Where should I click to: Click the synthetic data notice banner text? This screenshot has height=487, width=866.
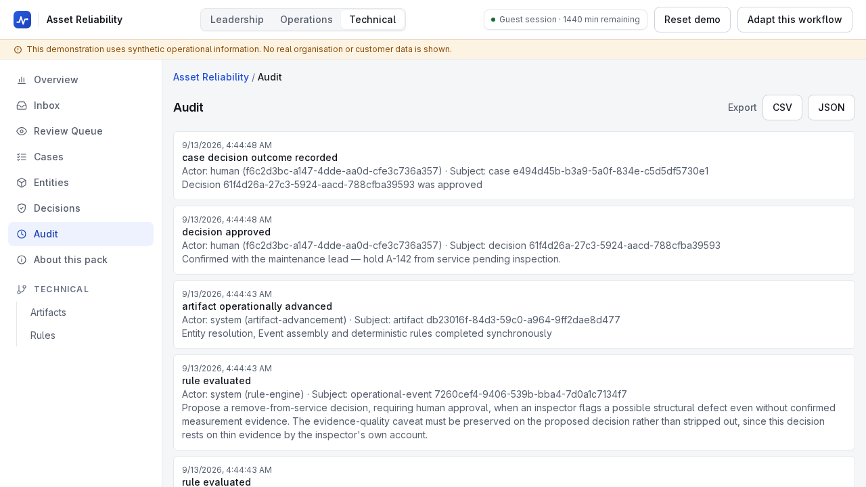click(239, 49)
